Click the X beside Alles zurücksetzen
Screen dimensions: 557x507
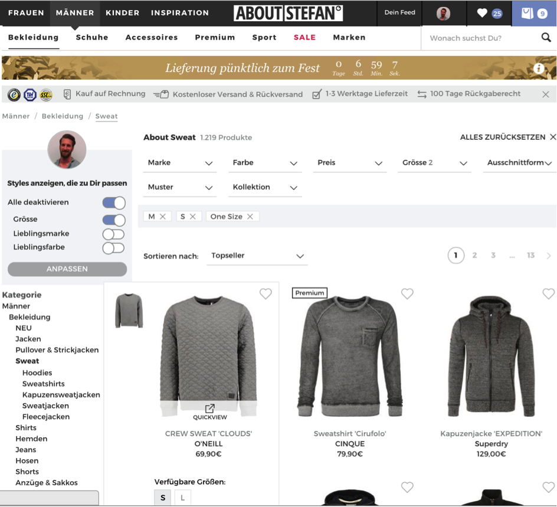[x=553, y=137]
